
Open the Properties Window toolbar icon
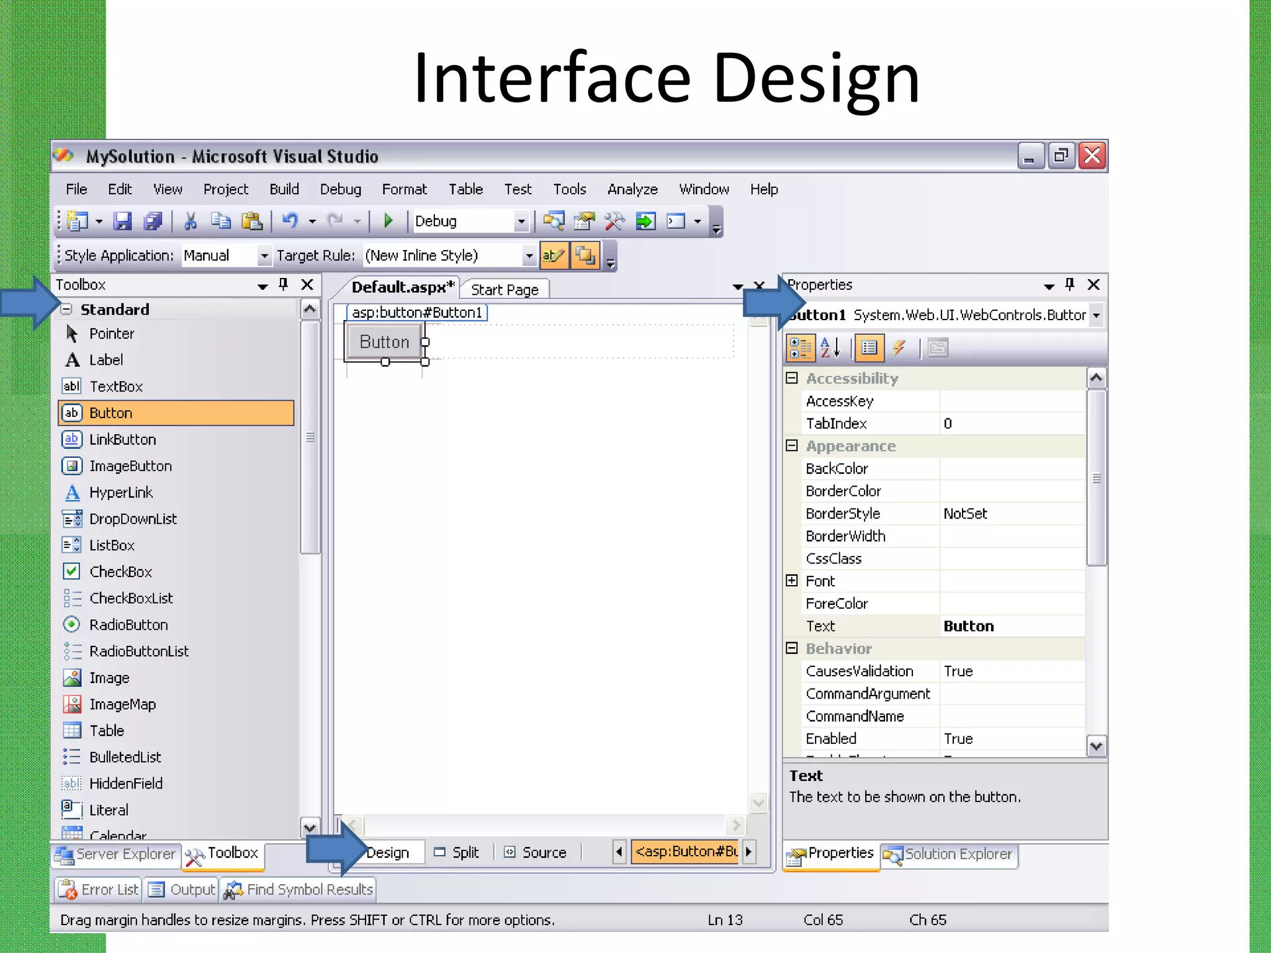584,221
